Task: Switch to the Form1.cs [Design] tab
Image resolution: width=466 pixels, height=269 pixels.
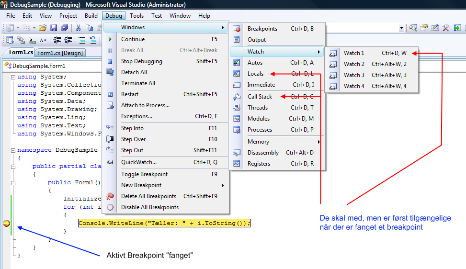Action: 60,53
